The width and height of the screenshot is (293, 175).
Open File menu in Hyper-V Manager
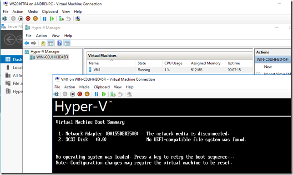28,35
